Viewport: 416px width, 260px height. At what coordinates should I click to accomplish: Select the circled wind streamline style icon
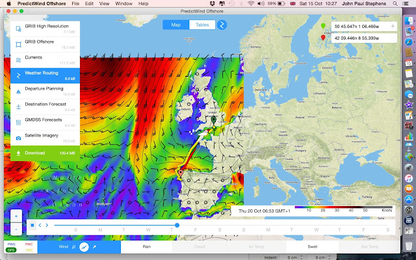(x=84, y=247)
